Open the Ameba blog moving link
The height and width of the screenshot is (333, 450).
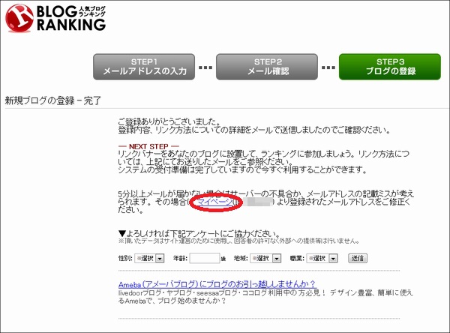tap(217, 284)
